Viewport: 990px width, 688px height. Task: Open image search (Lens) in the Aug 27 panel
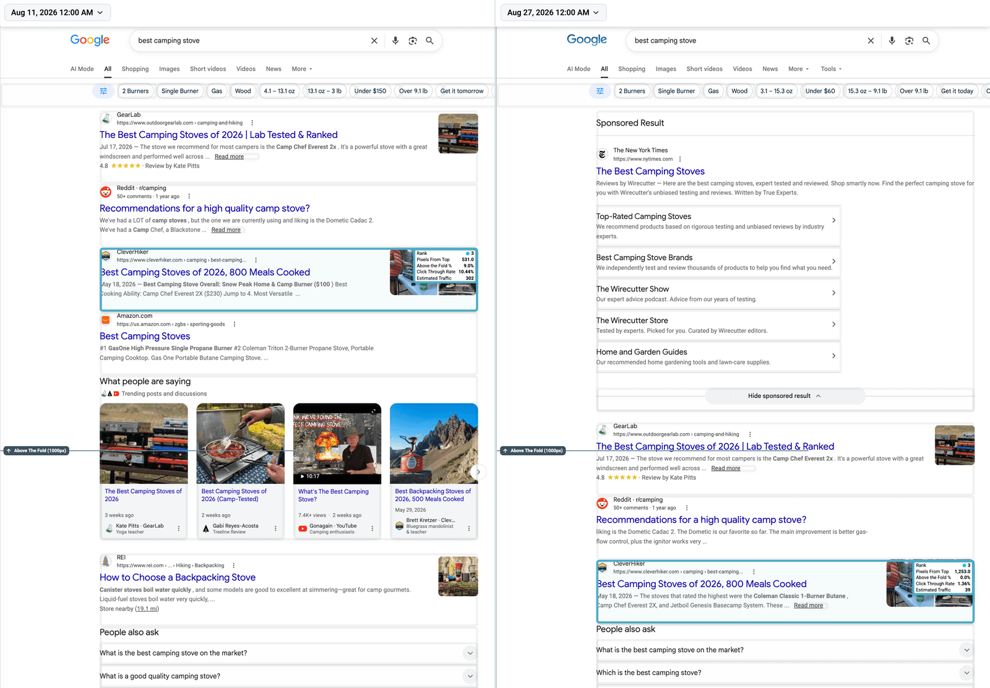(909, 41)
